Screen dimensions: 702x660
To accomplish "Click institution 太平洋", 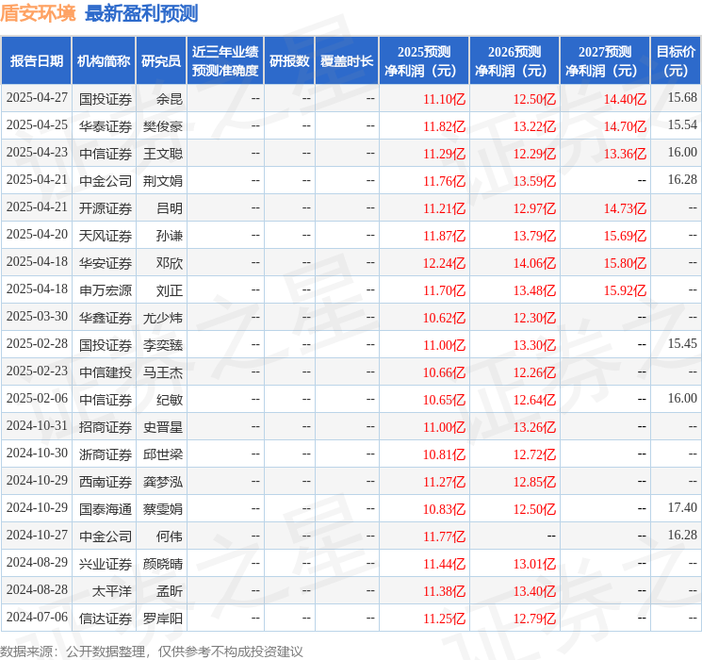I will tap(112, 591).
